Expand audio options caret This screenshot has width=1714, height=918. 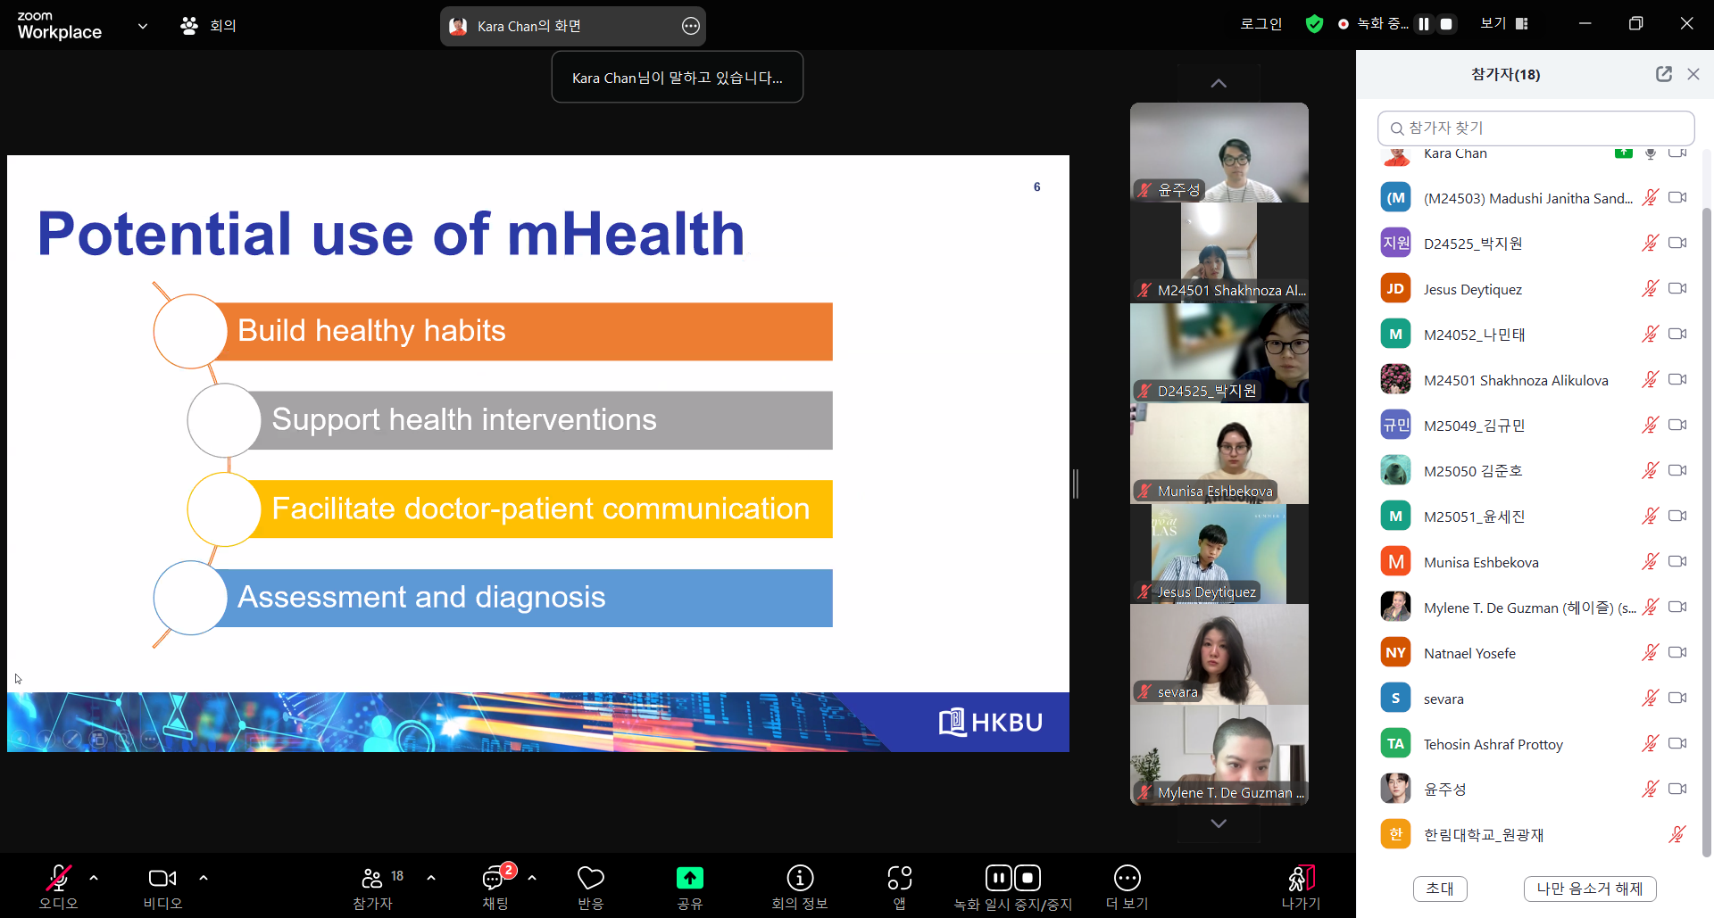94,878
